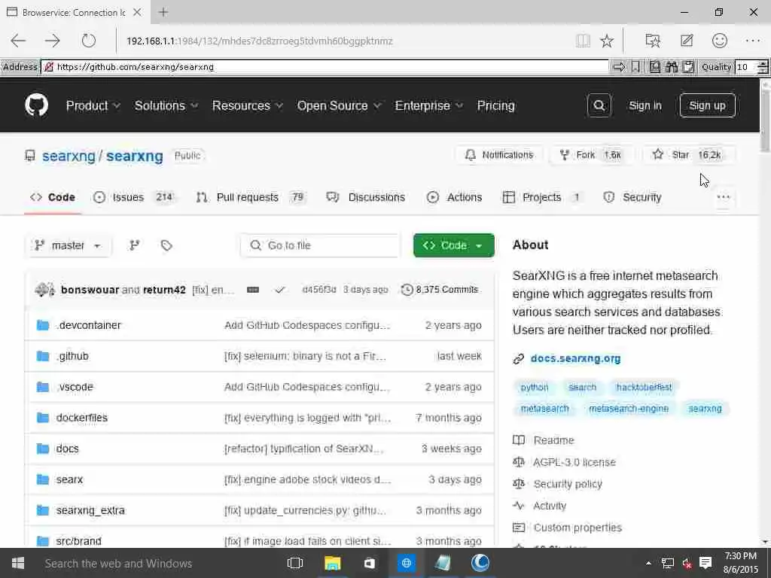Open the Edge More actions ellipsis menu
The height and width of the screenshot is (578, 771).
(753, 41)
